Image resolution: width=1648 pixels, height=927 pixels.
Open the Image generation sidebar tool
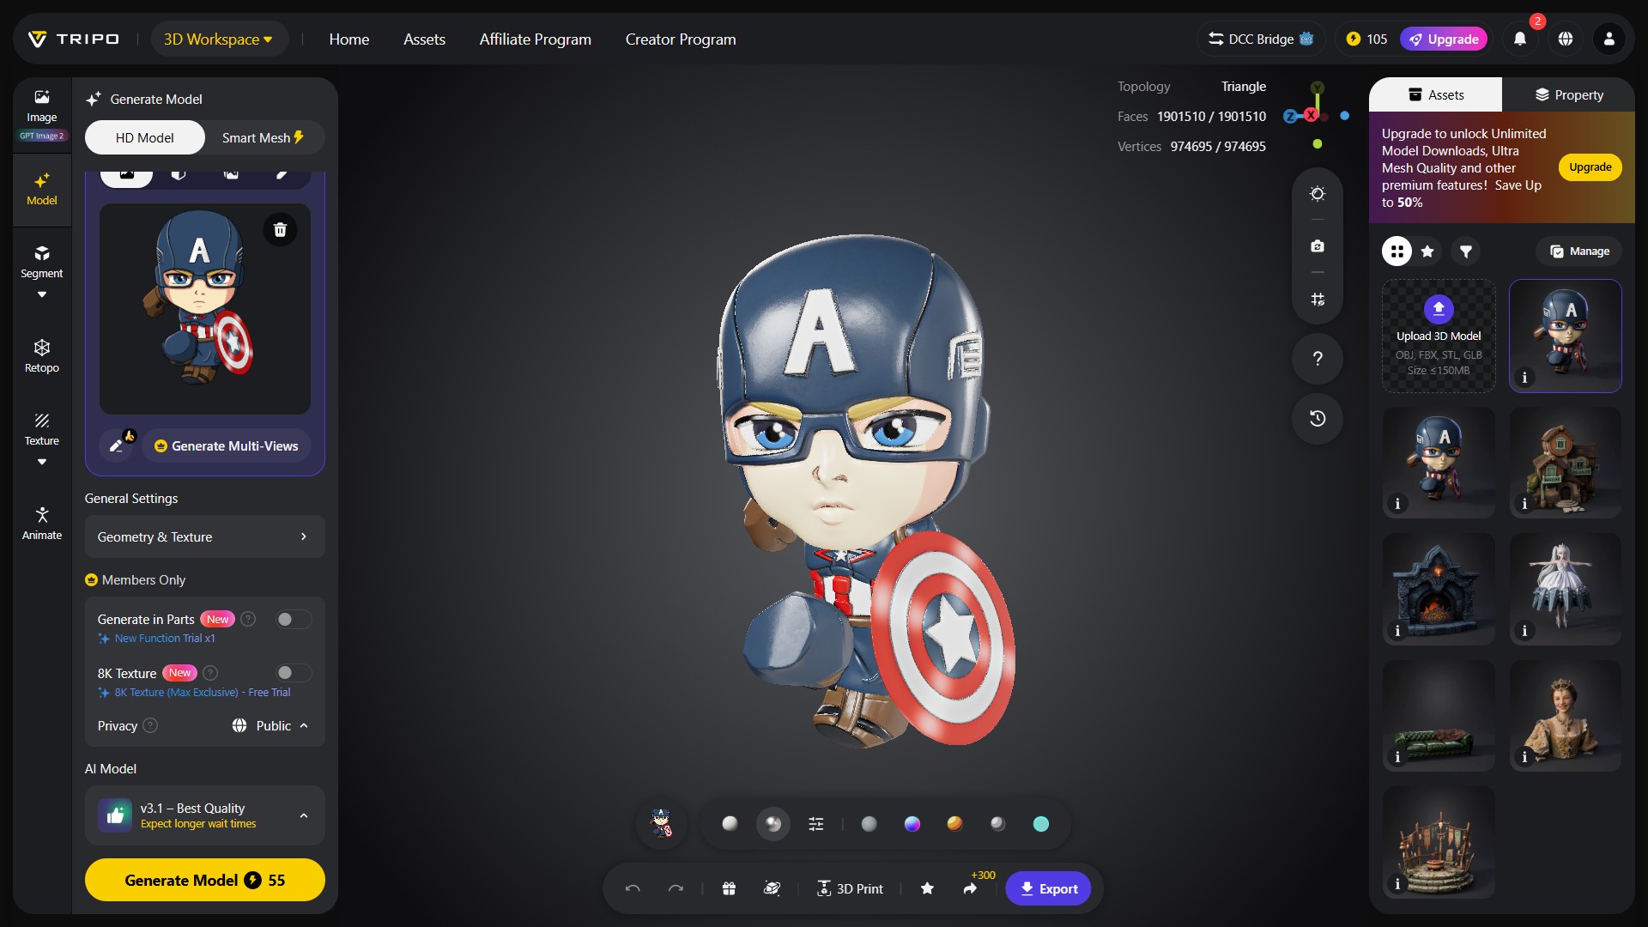[41, 114]
